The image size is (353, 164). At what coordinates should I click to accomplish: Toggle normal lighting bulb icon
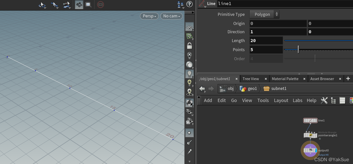tap(189, 74)
